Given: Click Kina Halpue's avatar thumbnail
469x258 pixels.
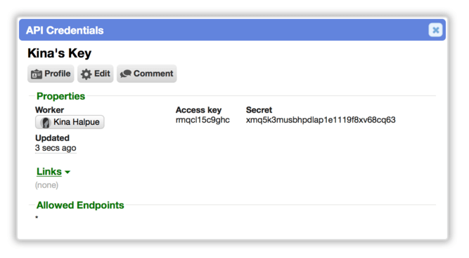Looking at the screenshot, I should tap(46, 122).
